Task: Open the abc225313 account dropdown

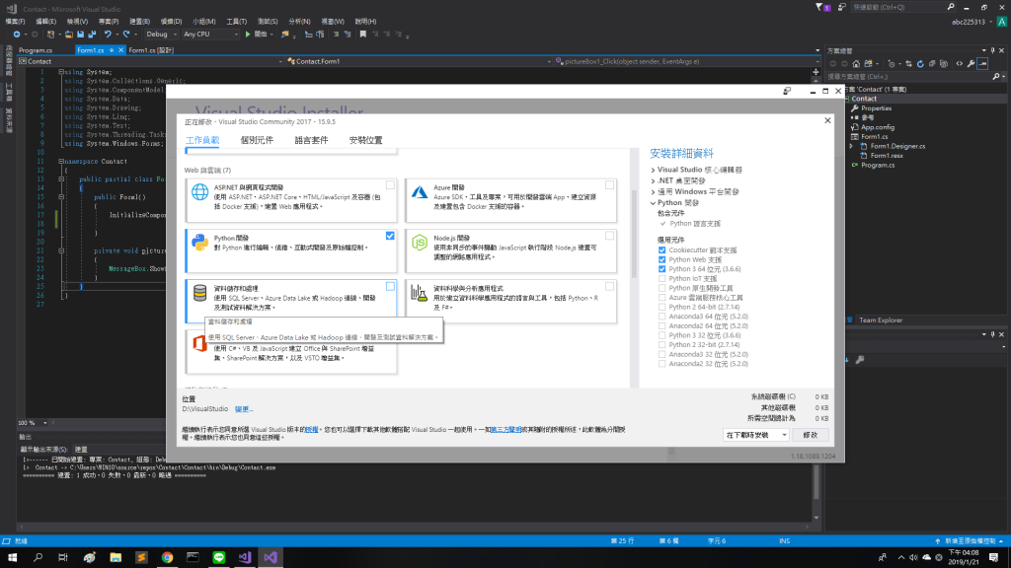Action: point(973,22)
